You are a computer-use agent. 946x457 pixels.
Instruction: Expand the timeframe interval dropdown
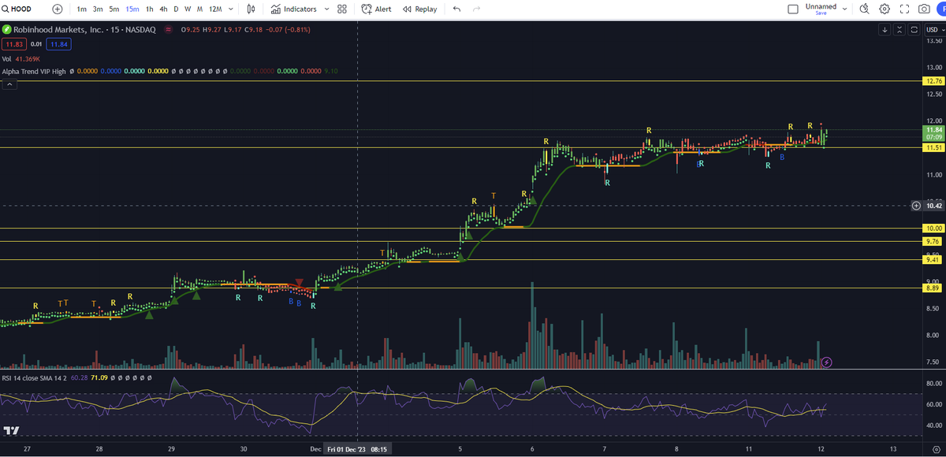(x=232, y=9)
